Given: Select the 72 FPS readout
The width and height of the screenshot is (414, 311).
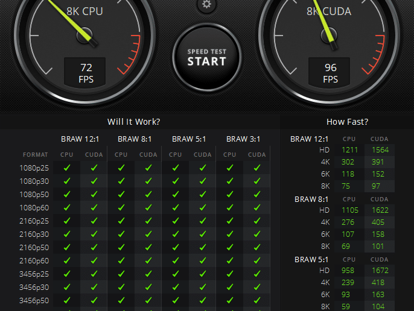Looking at the screenshot, I should 85,72.
